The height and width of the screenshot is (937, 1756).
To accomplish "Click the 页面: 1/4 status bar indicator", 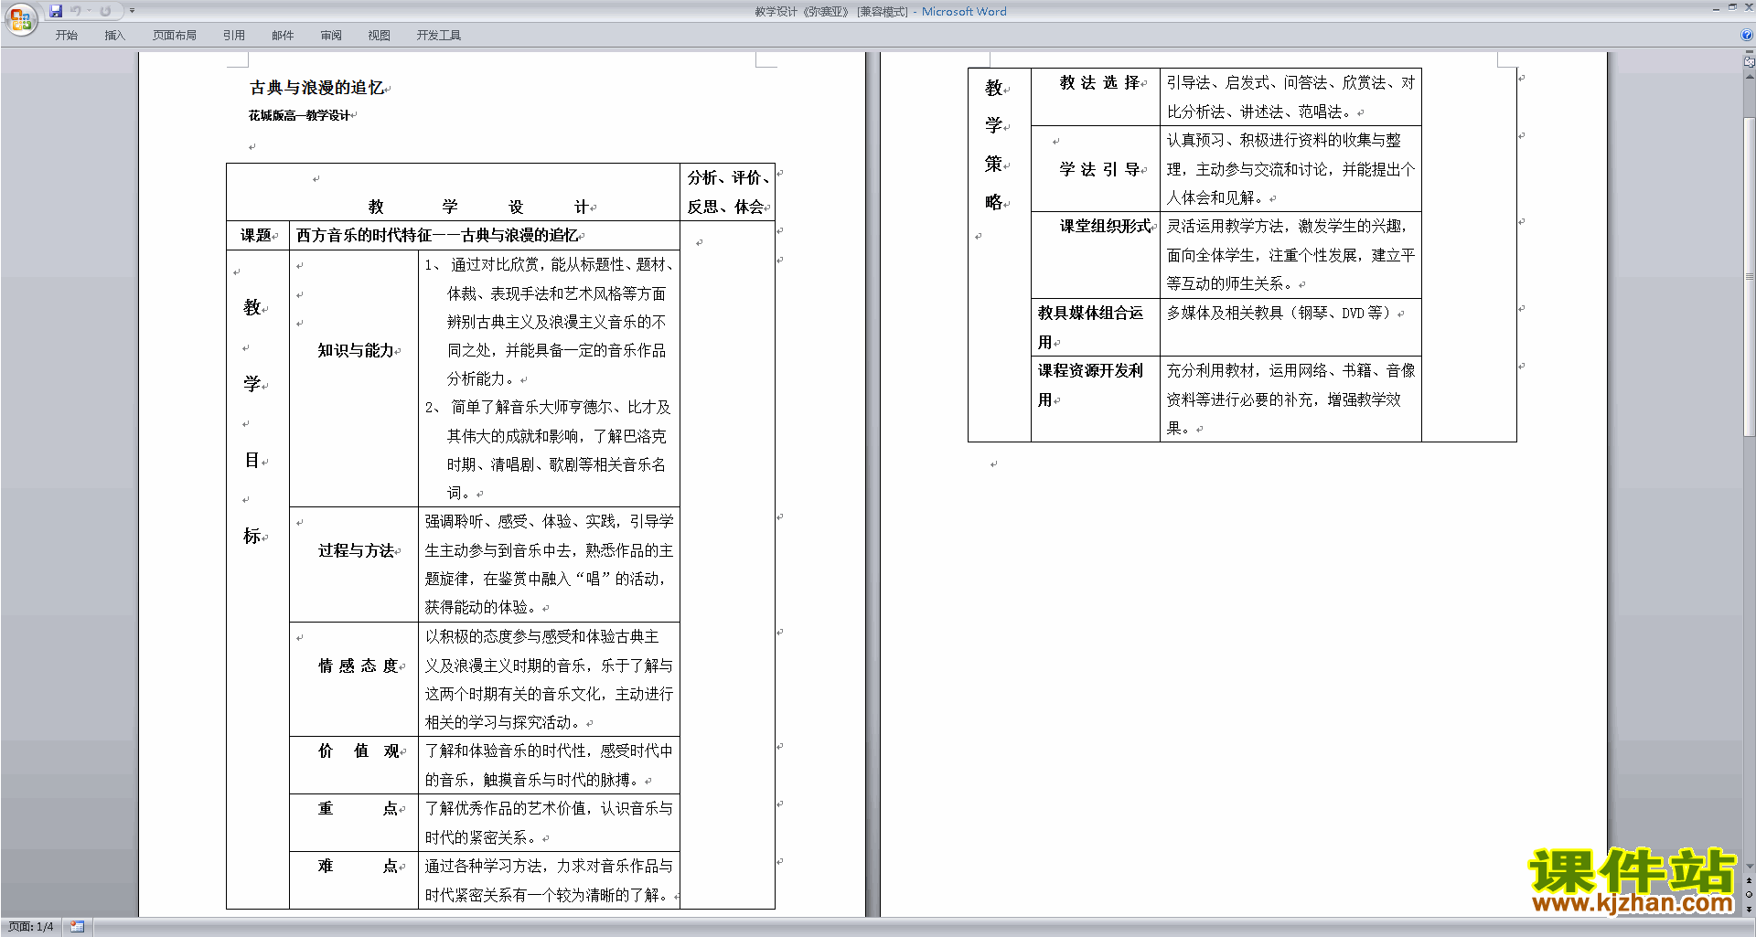I will click(31, 927).
